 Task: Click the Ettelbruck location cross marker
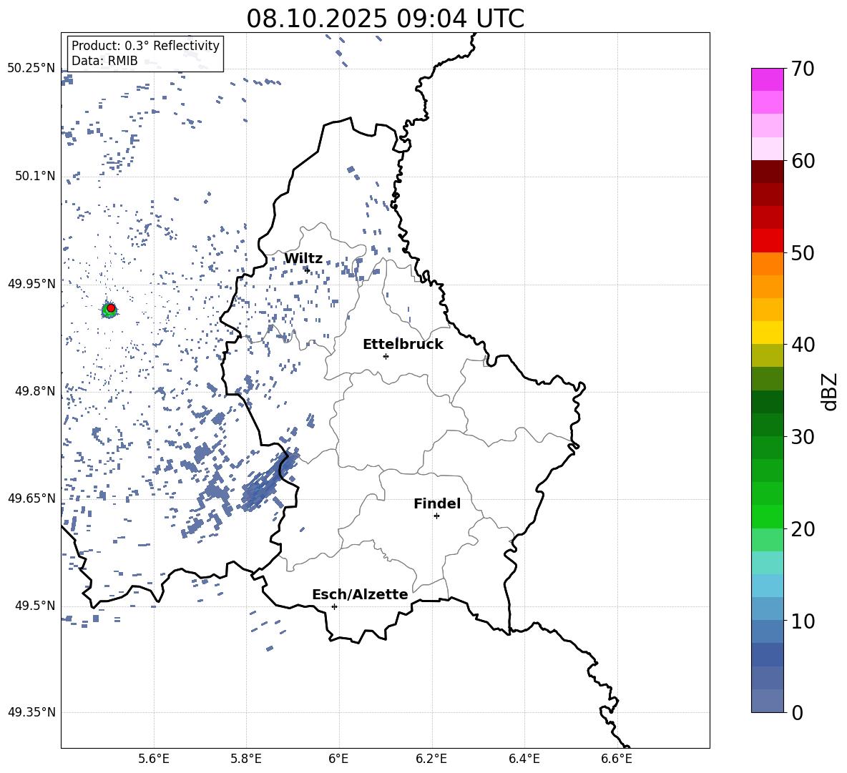click(x=386, y=356)
